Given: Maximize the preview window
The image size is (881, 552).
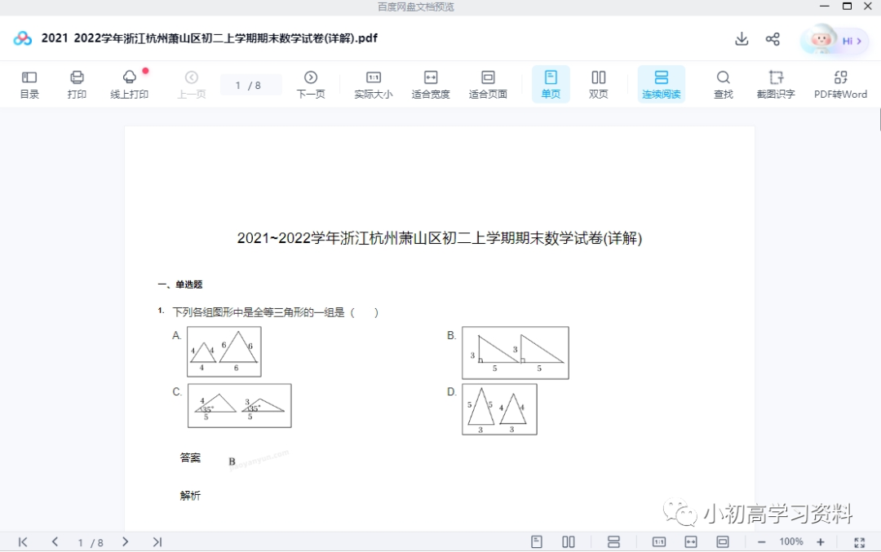Looking at the screenshot, I should coord(847,7).
